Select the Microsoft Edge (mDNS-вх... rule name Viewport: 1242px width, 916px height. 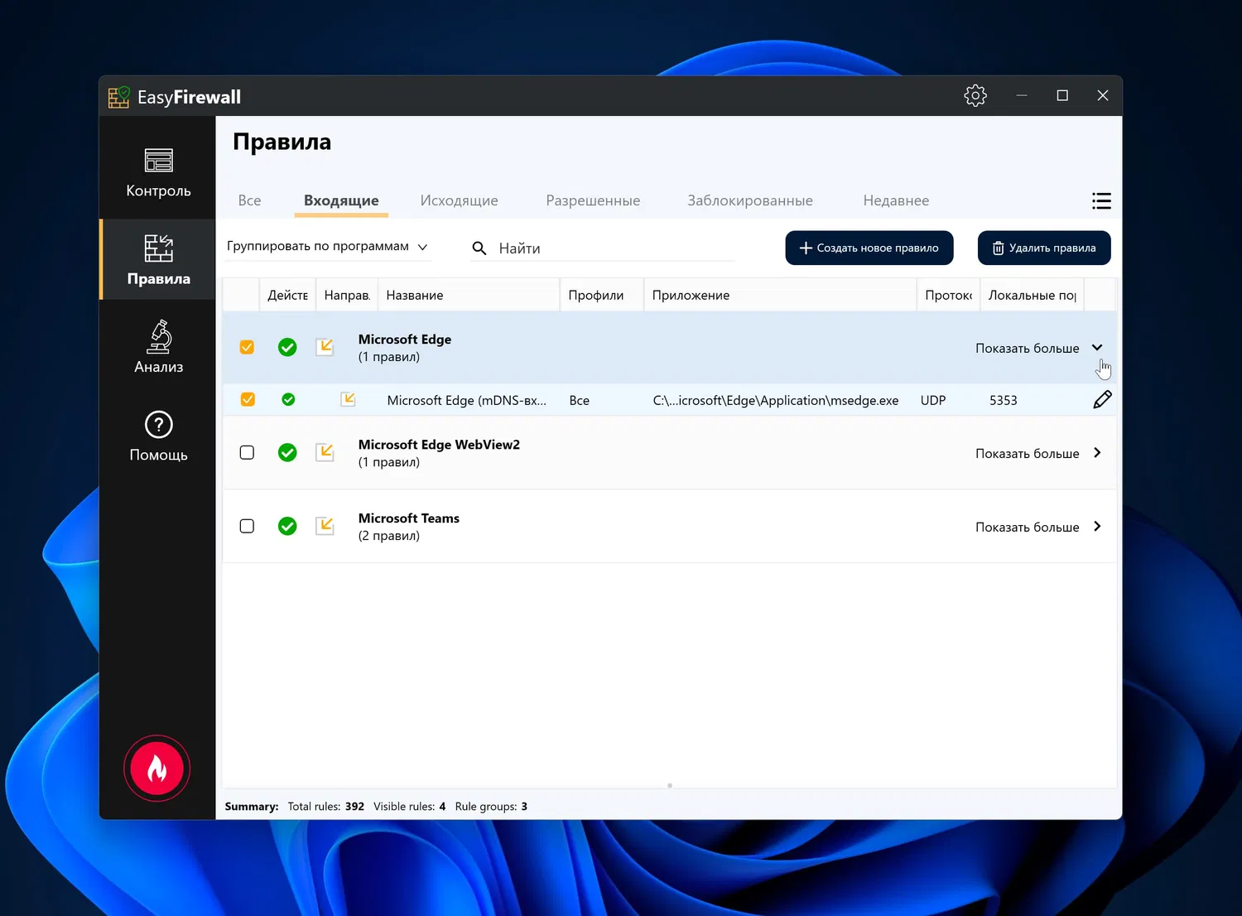click(467, 400)
